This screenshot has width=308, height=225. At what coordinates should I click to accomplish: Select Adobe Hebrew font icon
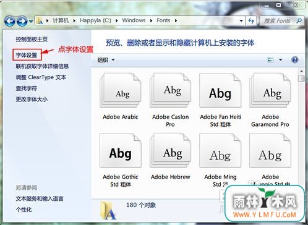coord(170,150)
